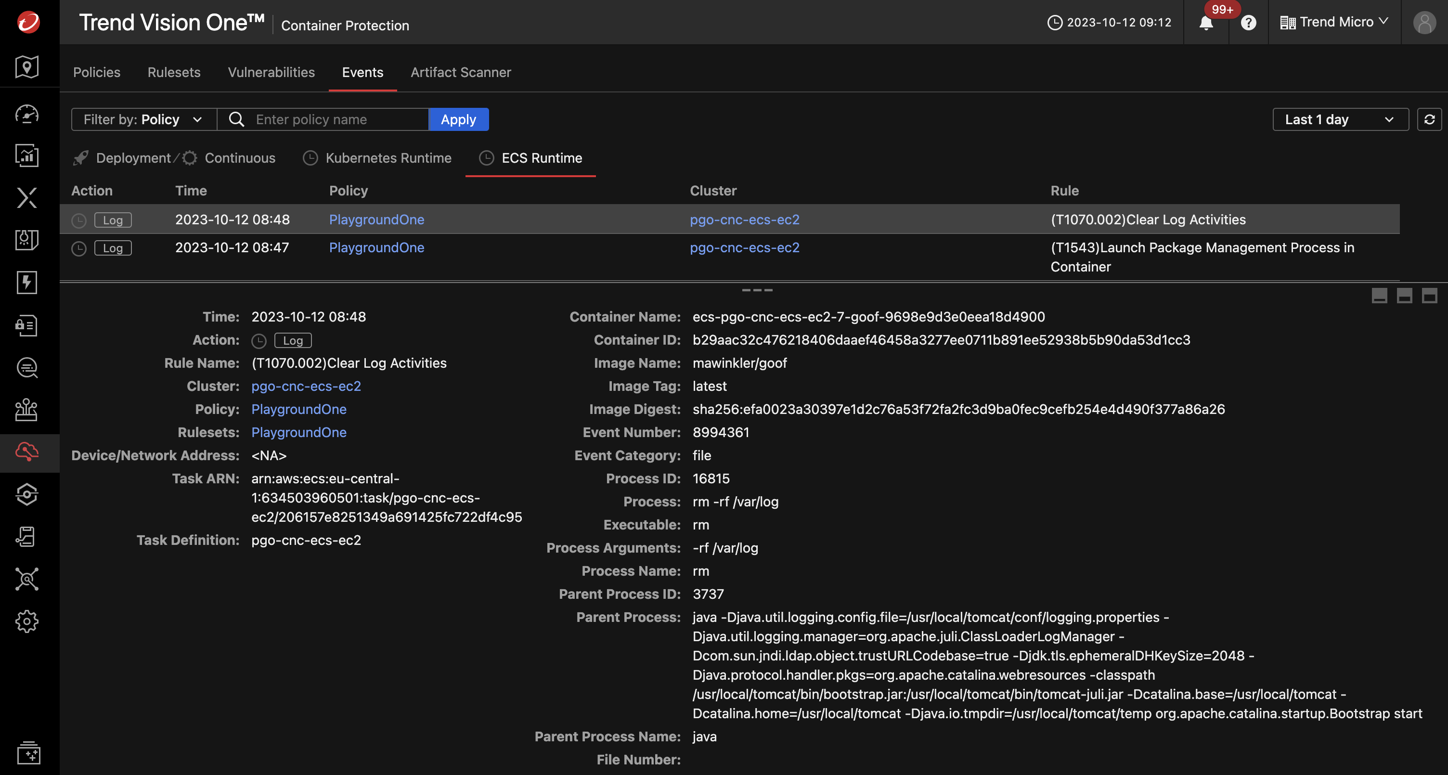The height and width of the screenshot is (775, 1448).
Task: Click the Parent Process ID 3737 value
Action: [708, 594]
